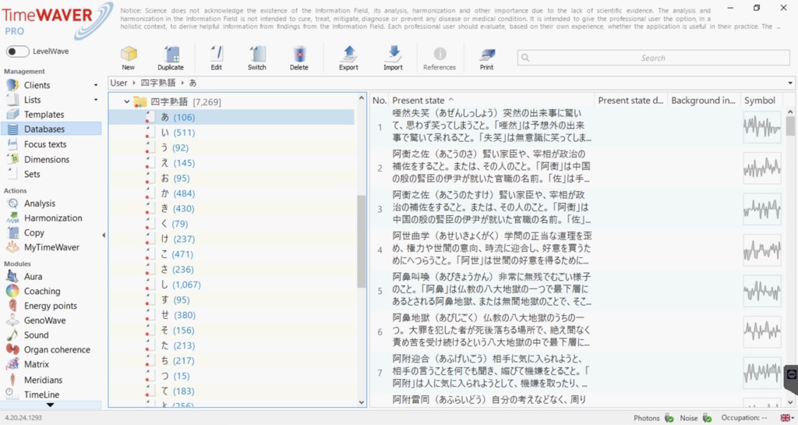Open MyTimeWaver in the sidebar
This screenshot has height=425, width=798.
point(51,247)
